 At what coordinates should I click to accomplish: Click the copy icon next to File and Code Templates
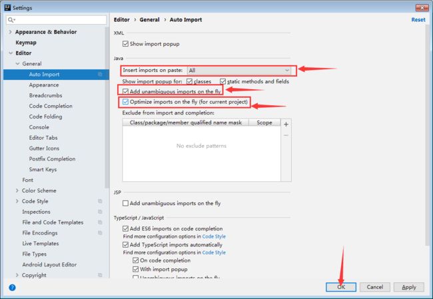coord(100,222)
